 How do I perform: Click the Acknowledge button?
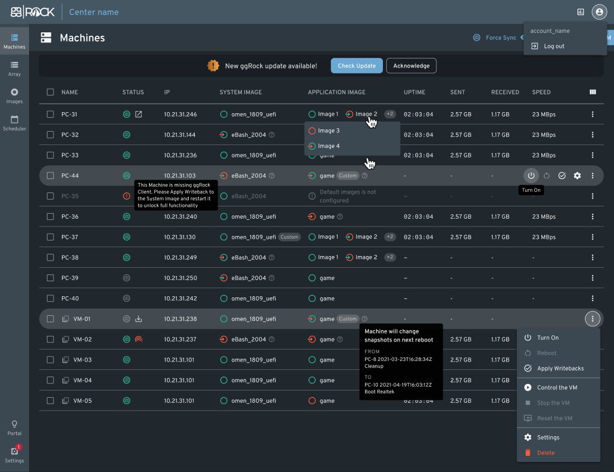click(411, 66)
